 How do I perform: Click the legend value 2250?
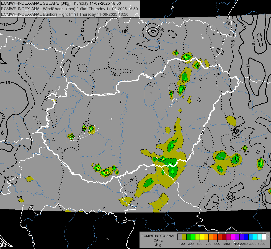pyautogui.click(x=244, y=244)
